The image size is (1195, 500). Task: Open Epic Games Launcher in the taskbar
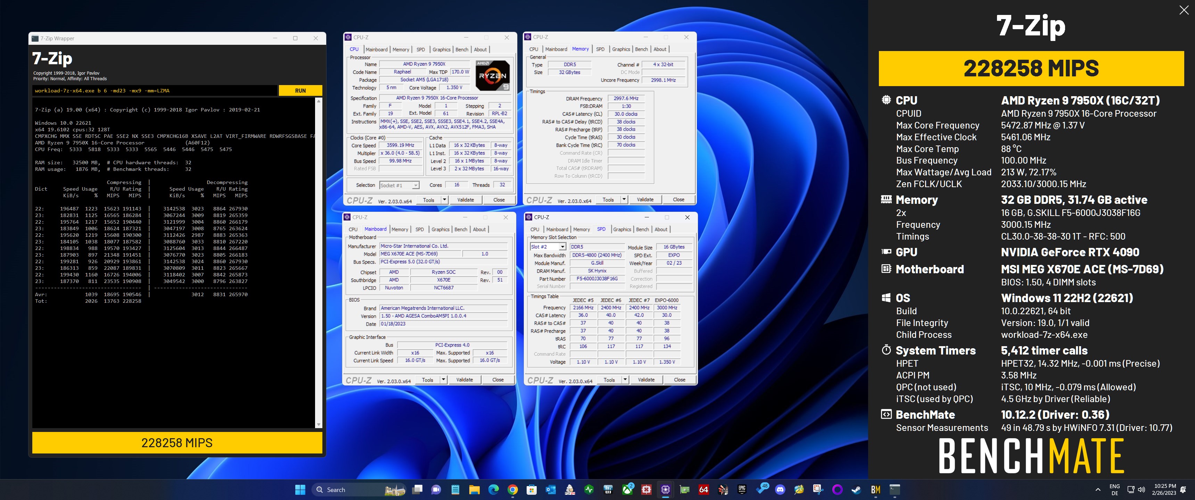[x=742, y=489]
